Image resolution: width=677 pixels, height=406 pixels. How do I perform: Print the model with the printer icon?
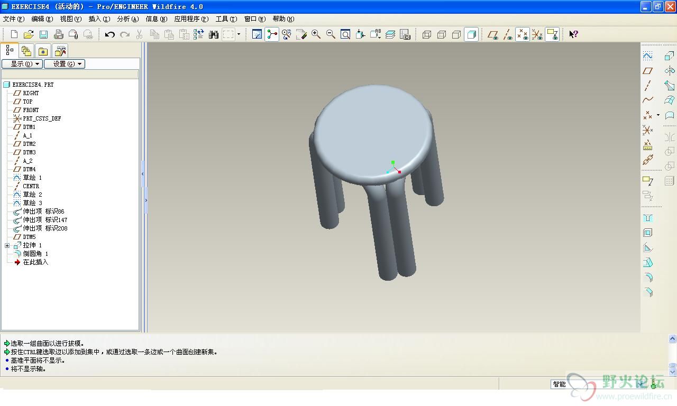tap(59, 34)
